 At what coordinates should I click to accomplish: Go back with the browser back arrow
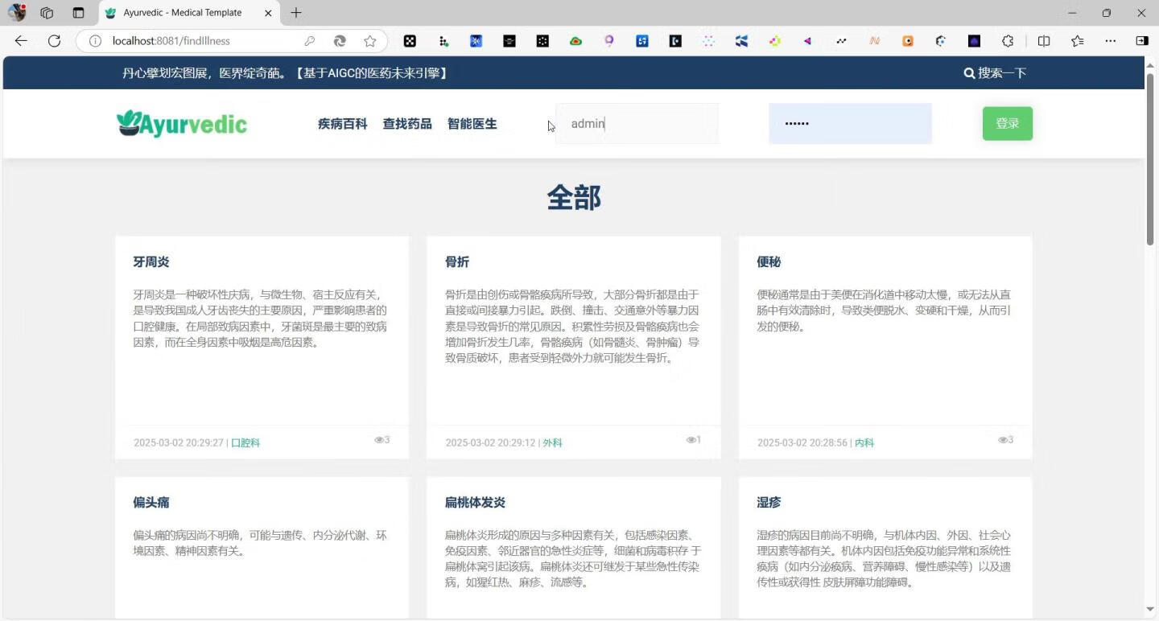[21, 41]
